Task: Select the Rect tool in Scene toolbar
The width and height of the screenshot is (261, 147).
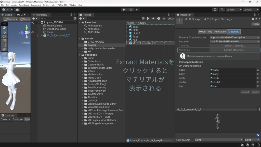Action: [4, 45]
